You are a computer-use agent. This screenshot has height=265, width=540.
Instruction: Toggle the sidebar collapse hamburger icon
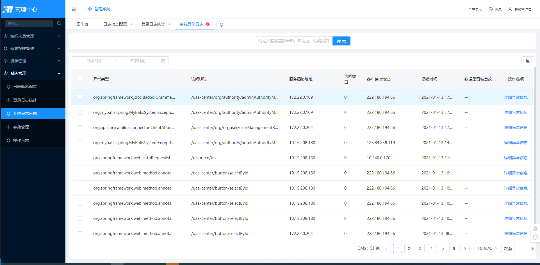point(74,9)
